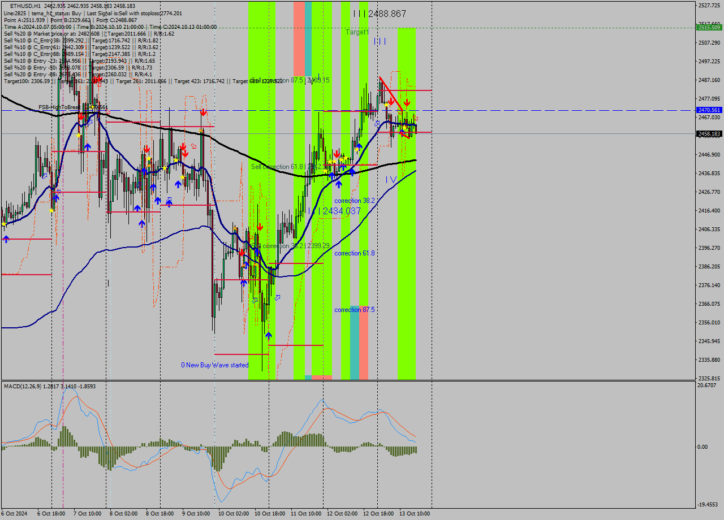Click the 'Target100: 2306.59' targets line
This screenshot has width=724, height=520.
point(143,81)
